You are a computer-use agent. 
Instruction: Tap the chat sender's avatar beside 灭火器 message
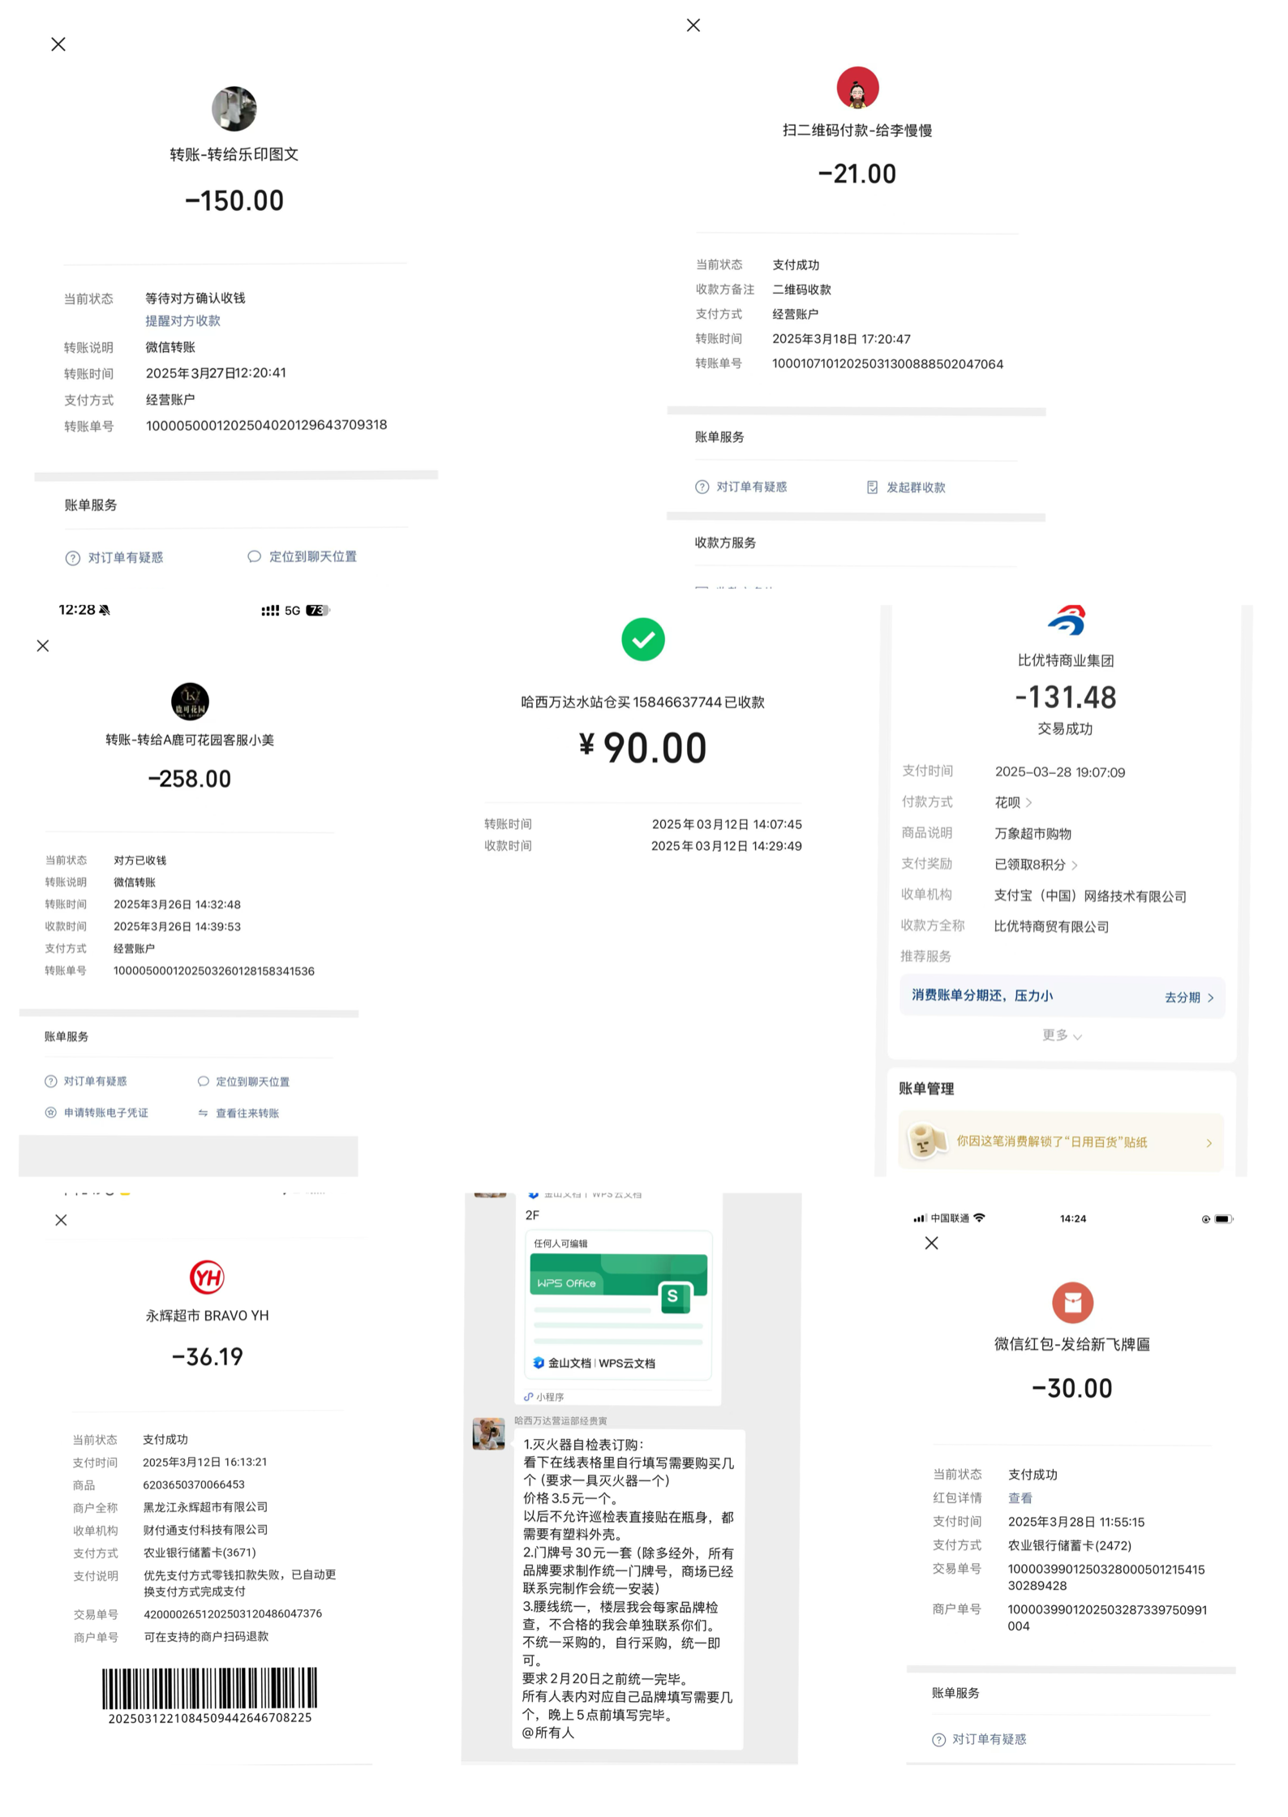point(488,1434)
